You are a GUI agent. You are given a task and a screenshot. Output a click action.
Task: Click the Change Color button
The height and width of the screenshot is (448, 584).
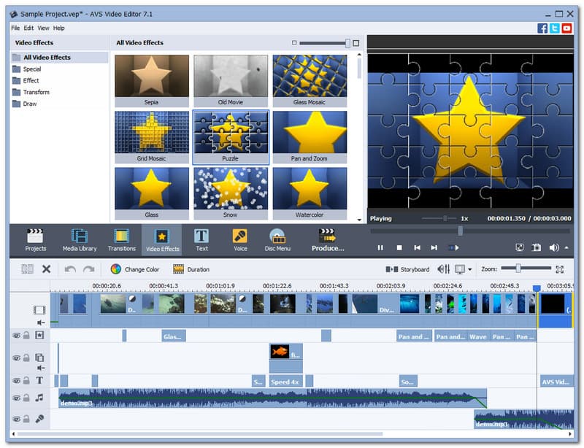[x=135, y=269]
